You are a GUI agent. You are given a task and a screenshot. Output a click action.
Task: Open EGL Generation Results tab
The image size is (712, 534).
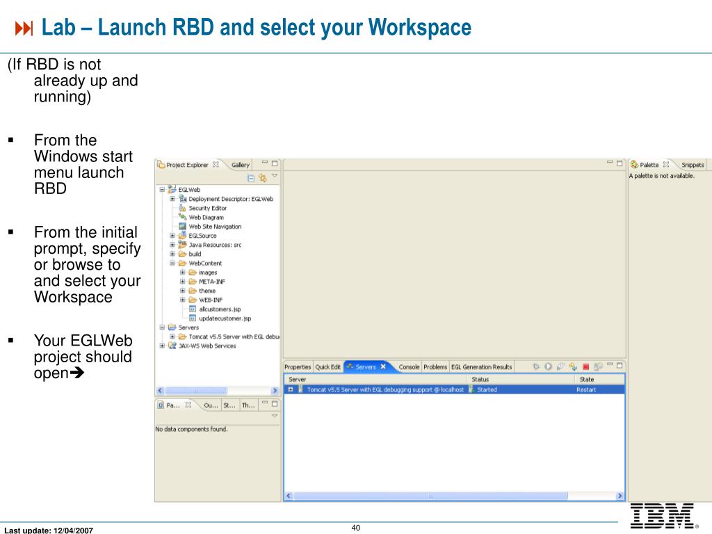(x=482, y=367)
